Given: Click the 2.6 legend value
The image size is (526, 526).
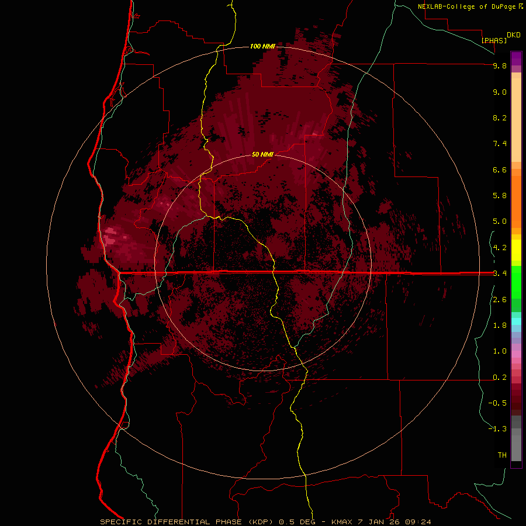Looking at the screenshot, I should pyautogui.click(x=500, y=300).
